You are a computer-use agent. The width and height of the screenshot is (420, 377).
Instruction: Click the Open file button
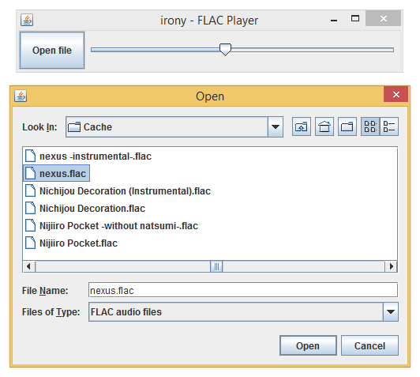pyautogui.click(x=52, y=50)
